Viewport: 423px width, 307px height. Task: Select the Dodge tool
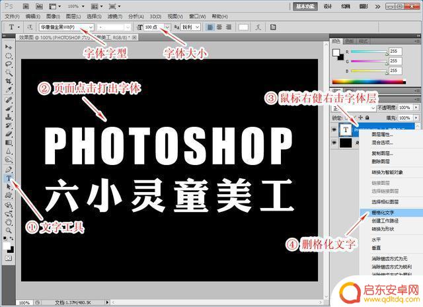[9, 160]
